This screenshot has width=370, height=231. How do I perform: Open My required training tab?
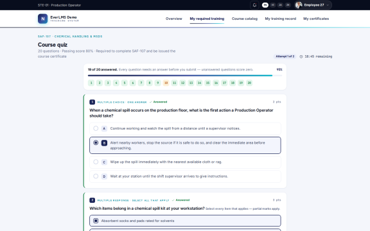(x=207, y=19)
